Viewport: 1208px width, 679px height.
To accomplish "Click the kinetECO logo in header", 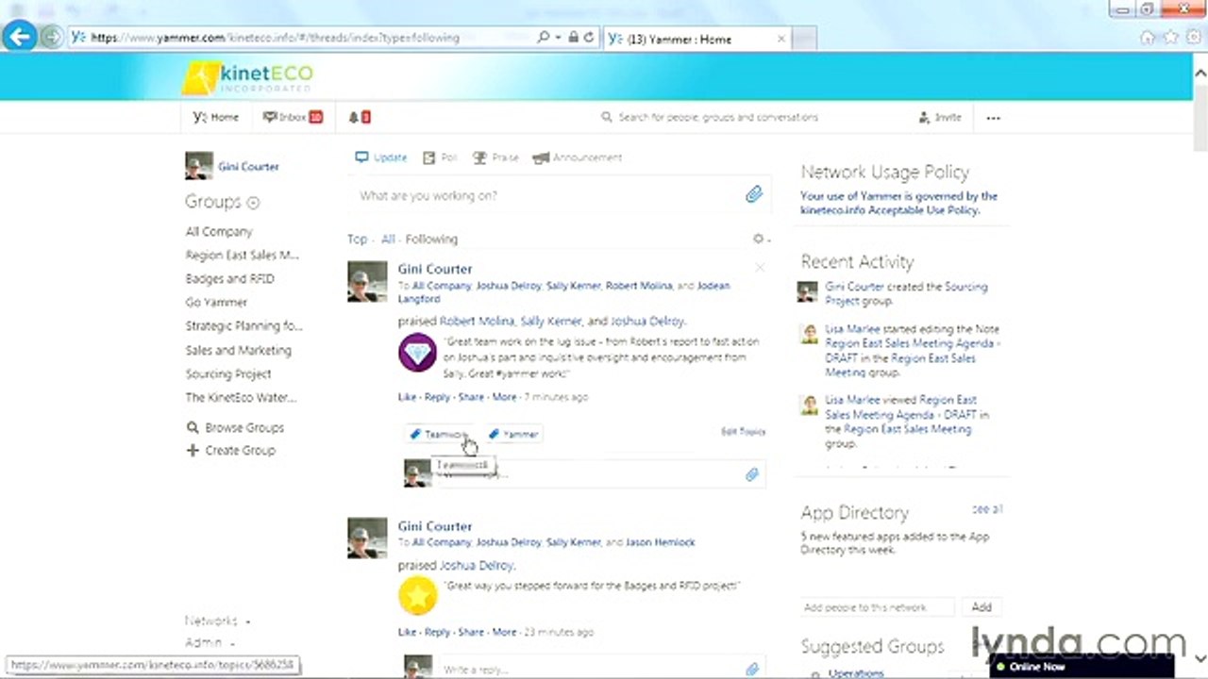I will coord(248,77).
